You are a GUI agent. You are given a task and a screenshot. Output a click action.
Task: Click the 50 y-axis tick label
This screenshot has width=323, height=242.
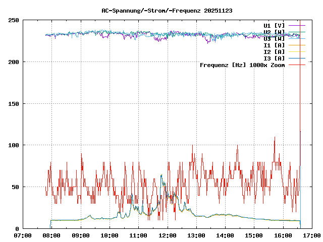[x=15, y=187]
